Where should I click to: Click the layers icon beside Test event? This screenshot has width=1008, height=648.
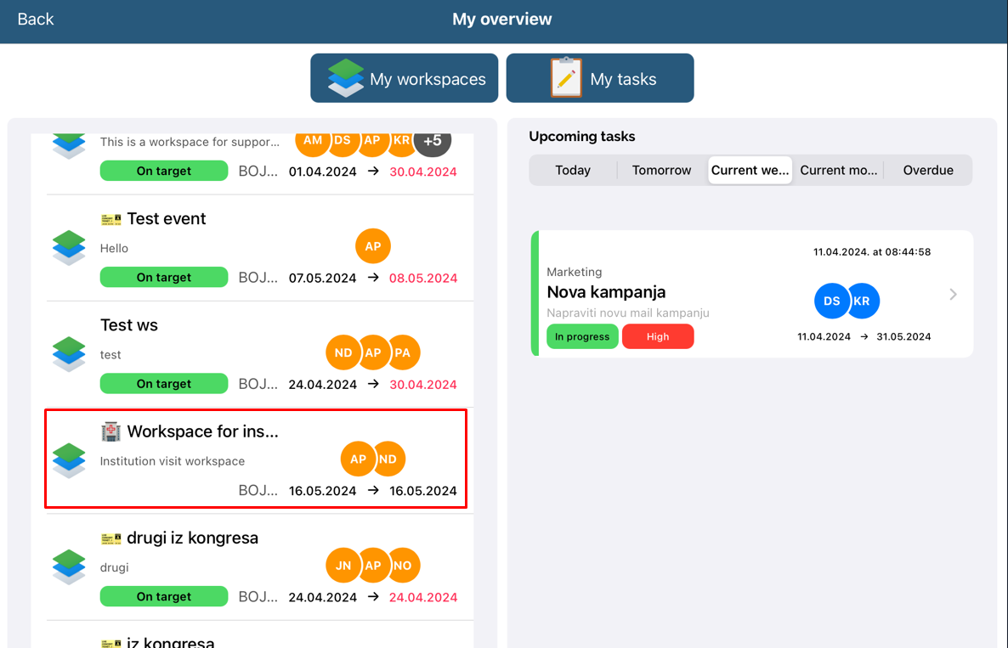pos(69,248)
